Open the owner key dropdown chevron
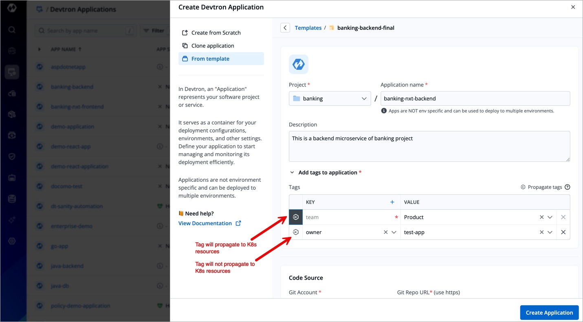Screen dimensions: 583x322 (x=394, y=232)
